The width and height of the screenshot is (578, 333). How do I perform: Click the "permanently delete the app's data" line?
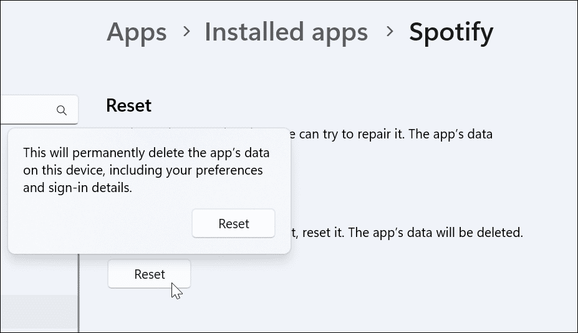(148, 153)
